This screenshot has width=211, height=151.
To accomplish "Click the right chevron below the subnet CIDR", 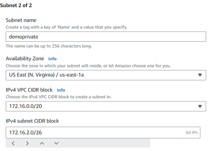I will [x=27, y=143].
